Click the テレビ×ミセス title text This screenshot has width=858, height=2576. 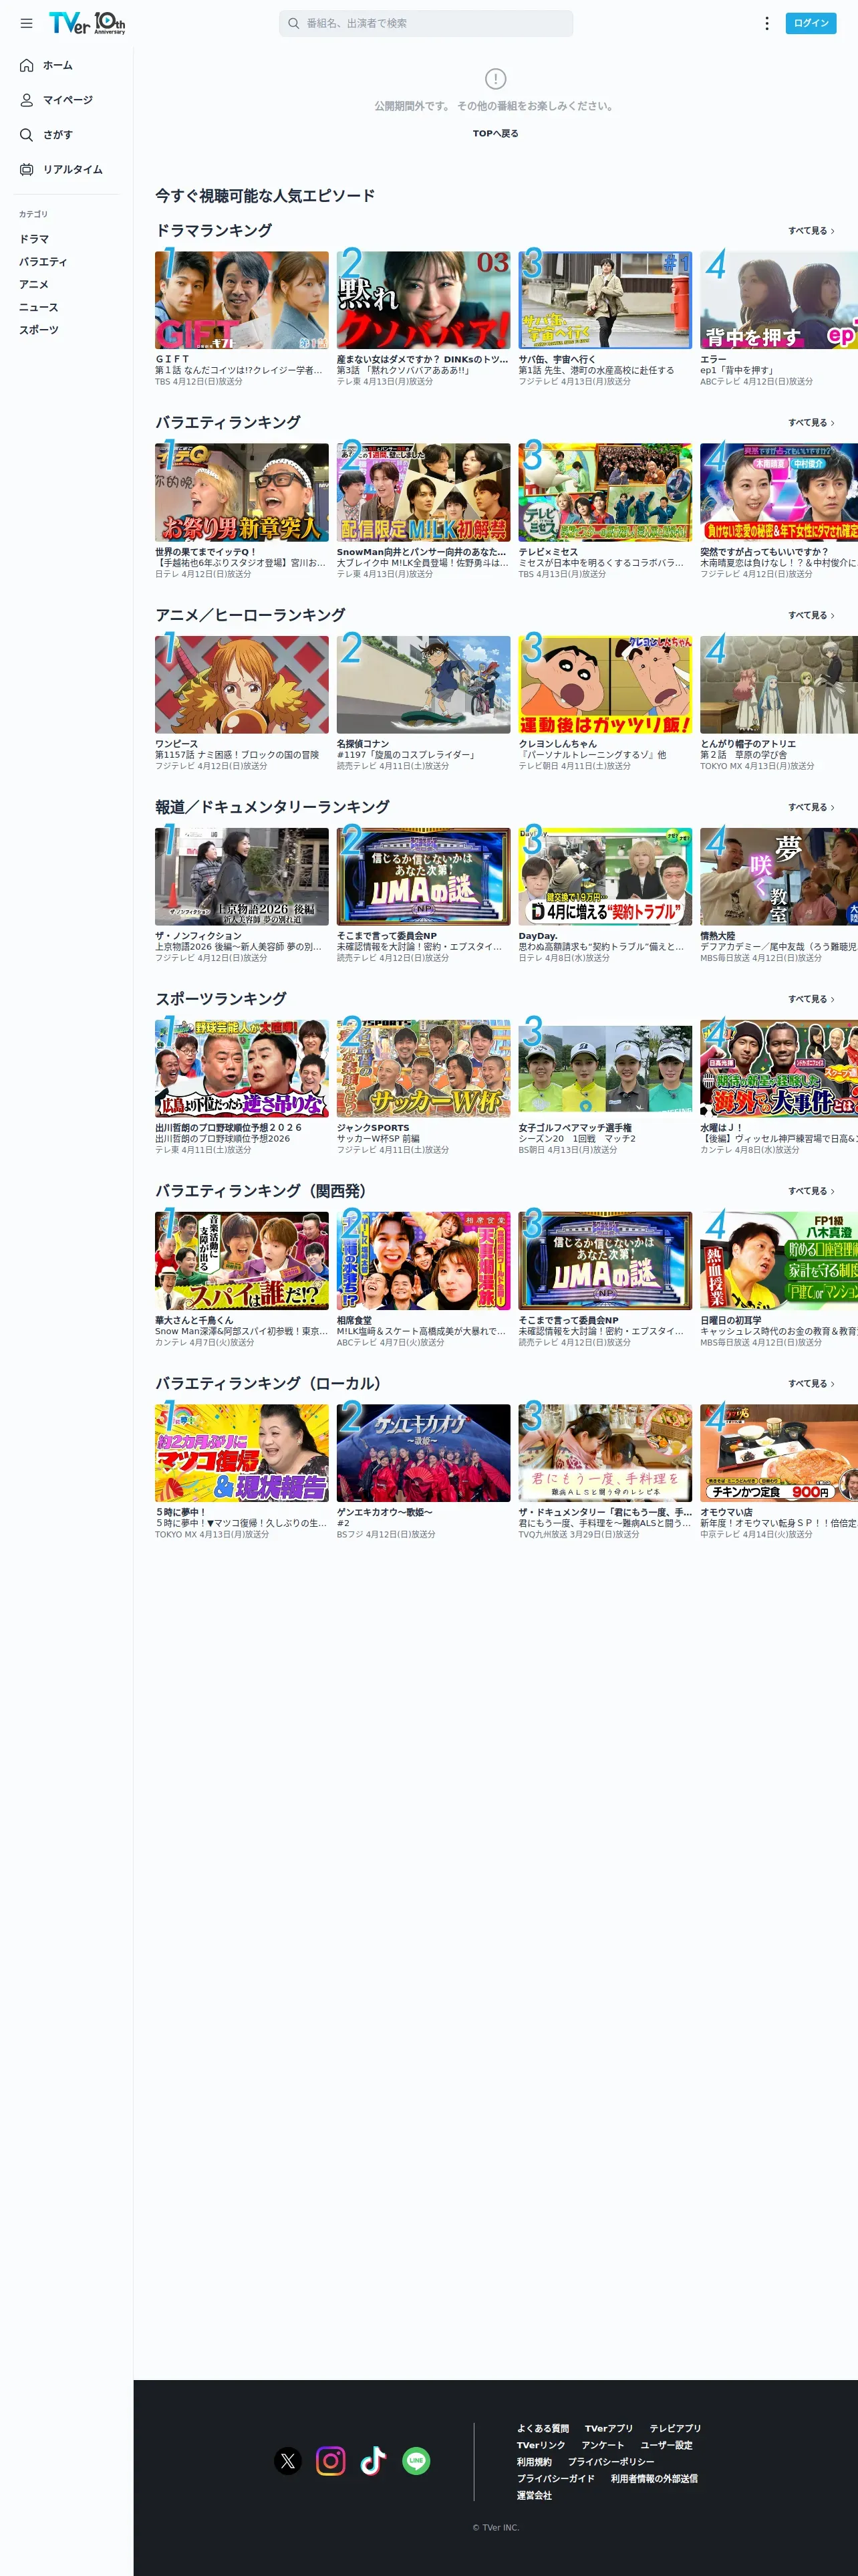point(549,552)
